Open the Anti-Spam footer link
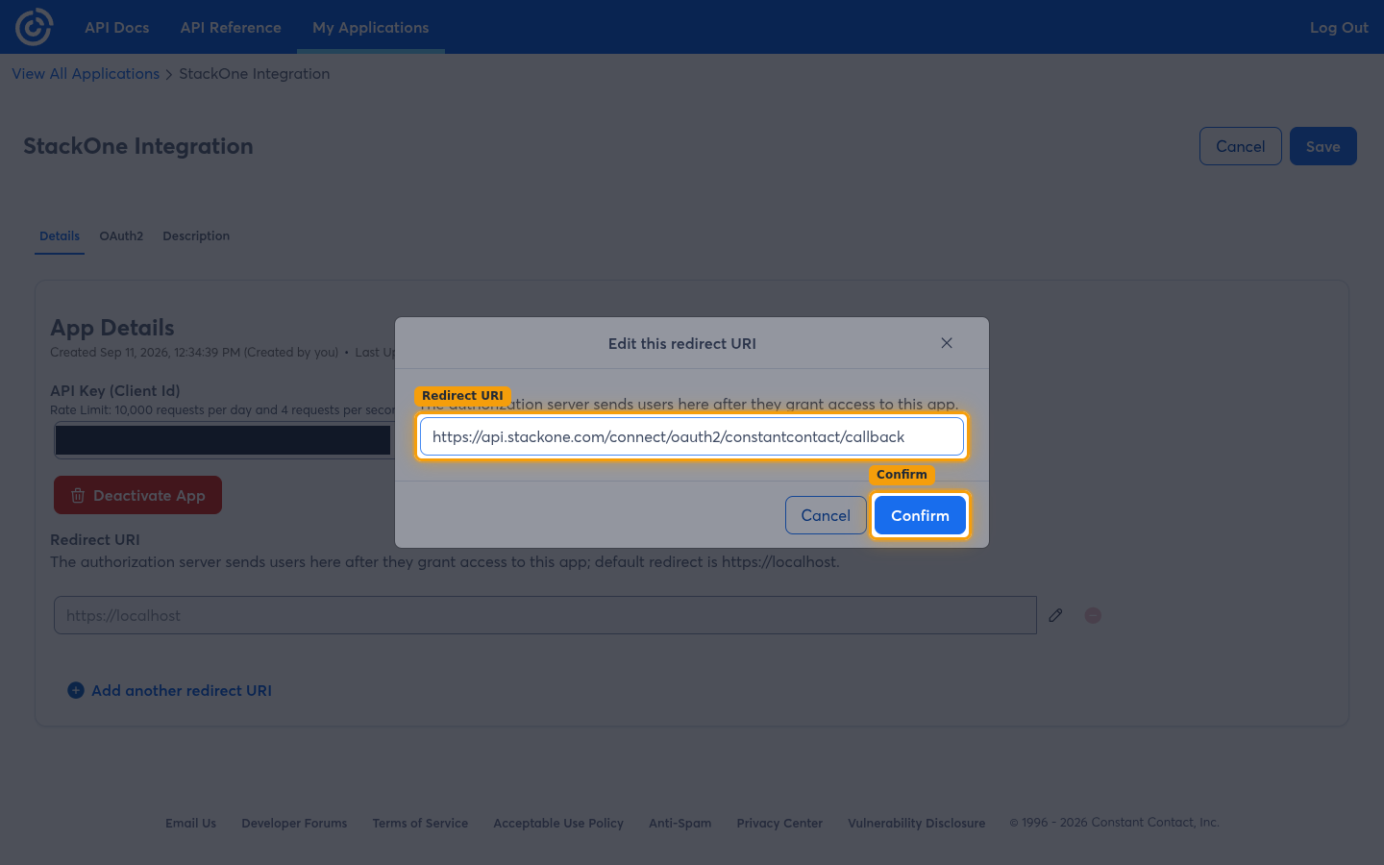This screenshot has width=1384, height=865. (x=680, y=823)
